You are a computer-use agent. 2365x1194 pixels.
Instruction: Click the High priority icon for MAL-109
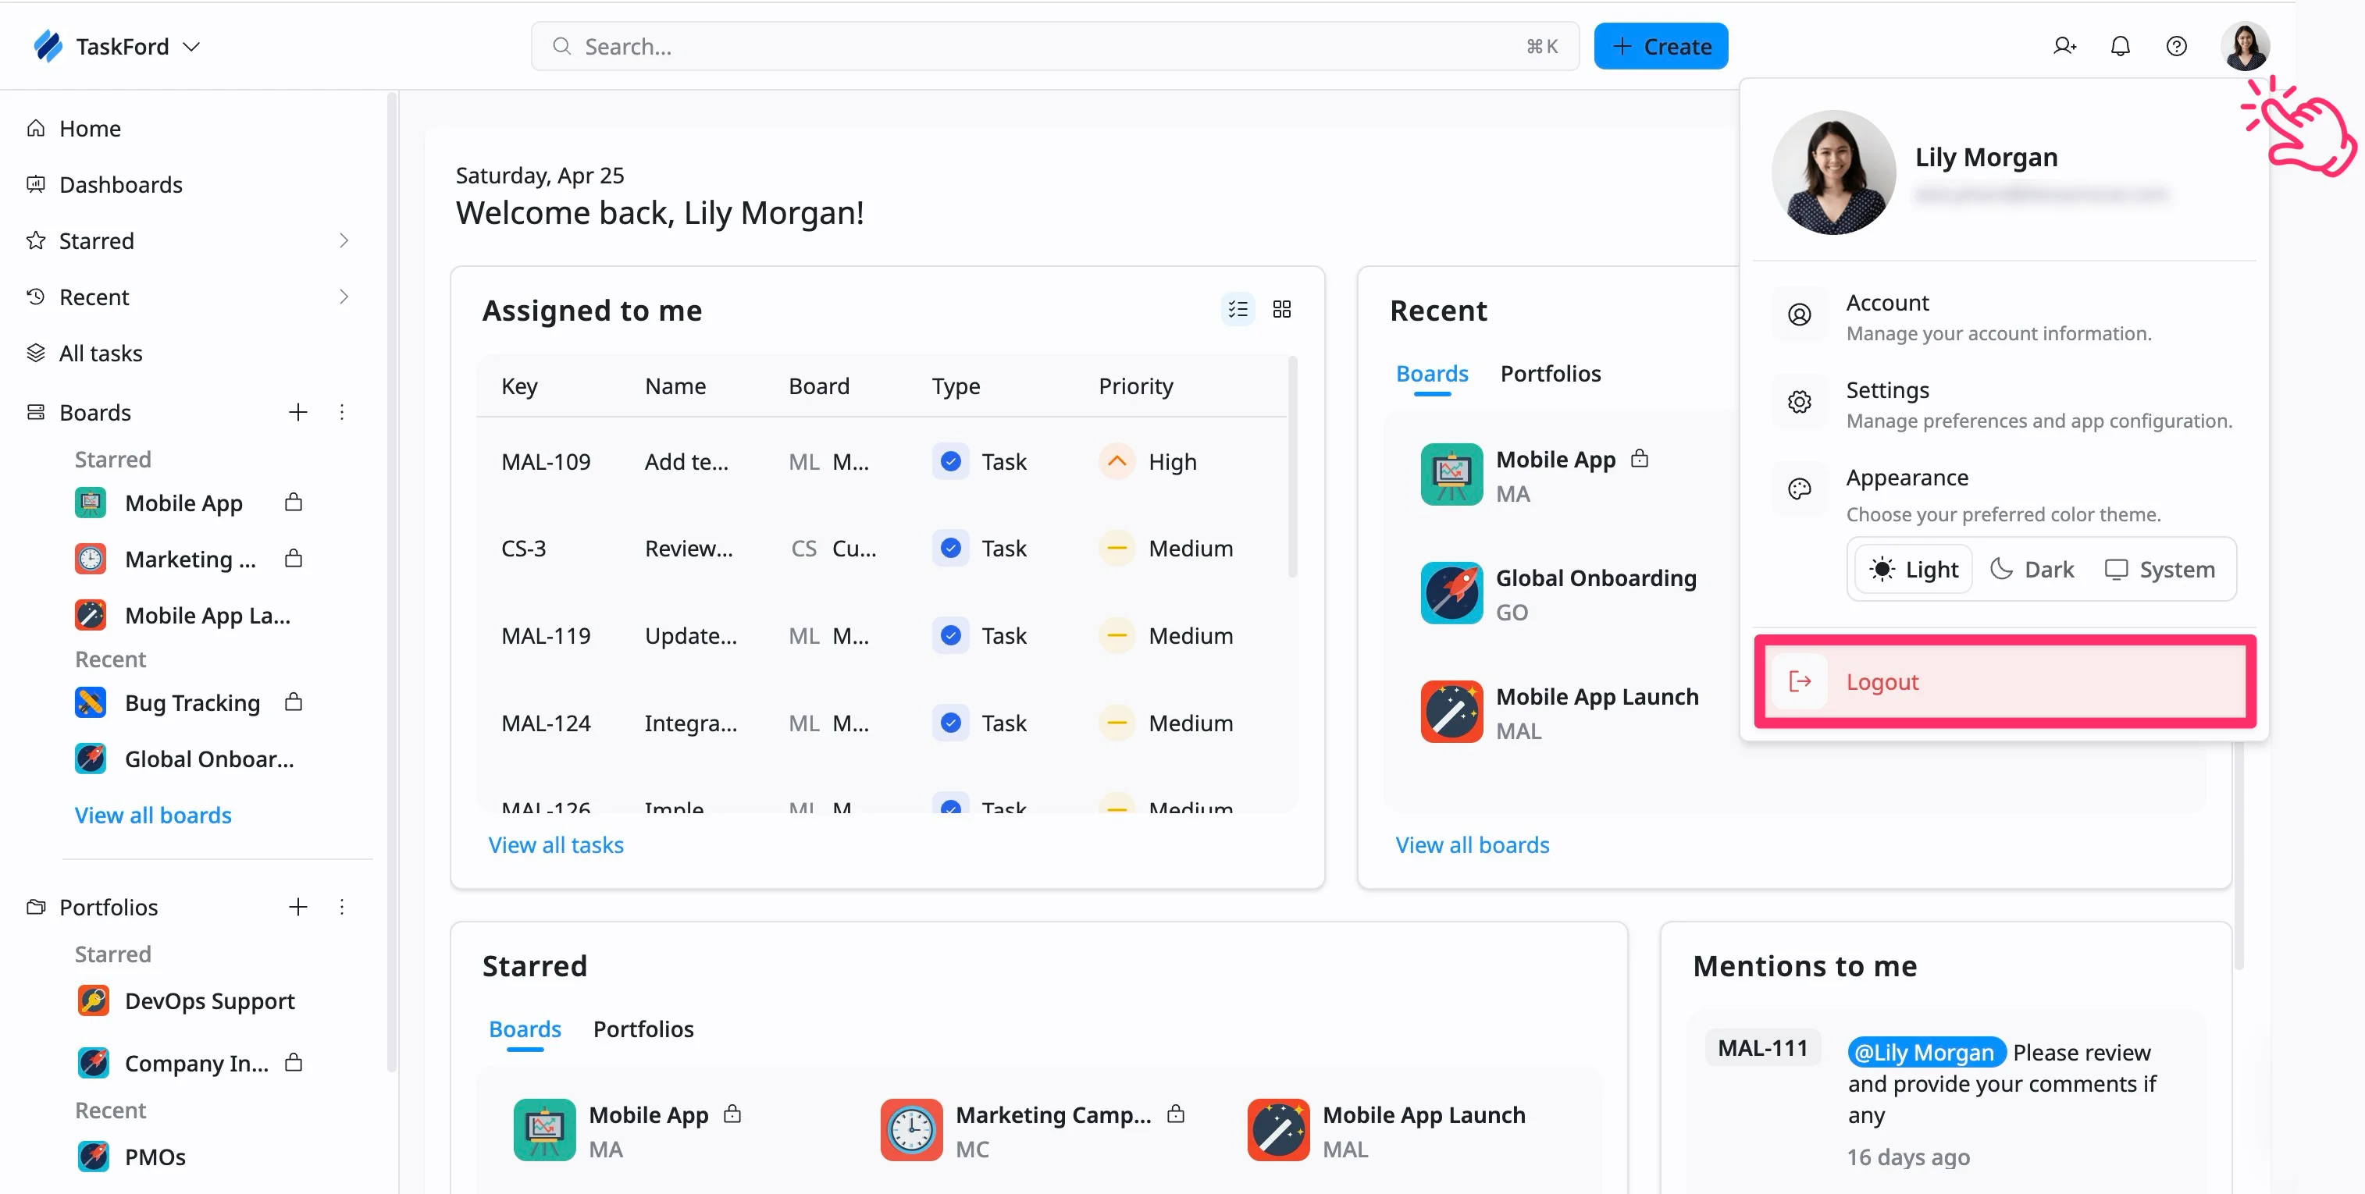coord(1117,462)
